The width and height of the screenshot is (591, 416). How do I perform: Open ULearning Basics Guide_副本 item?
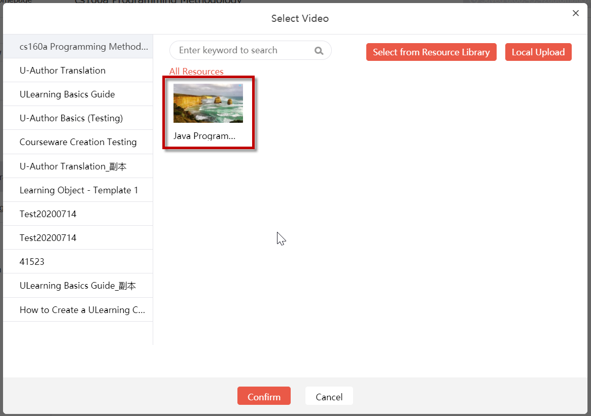[x=78, y=286]
